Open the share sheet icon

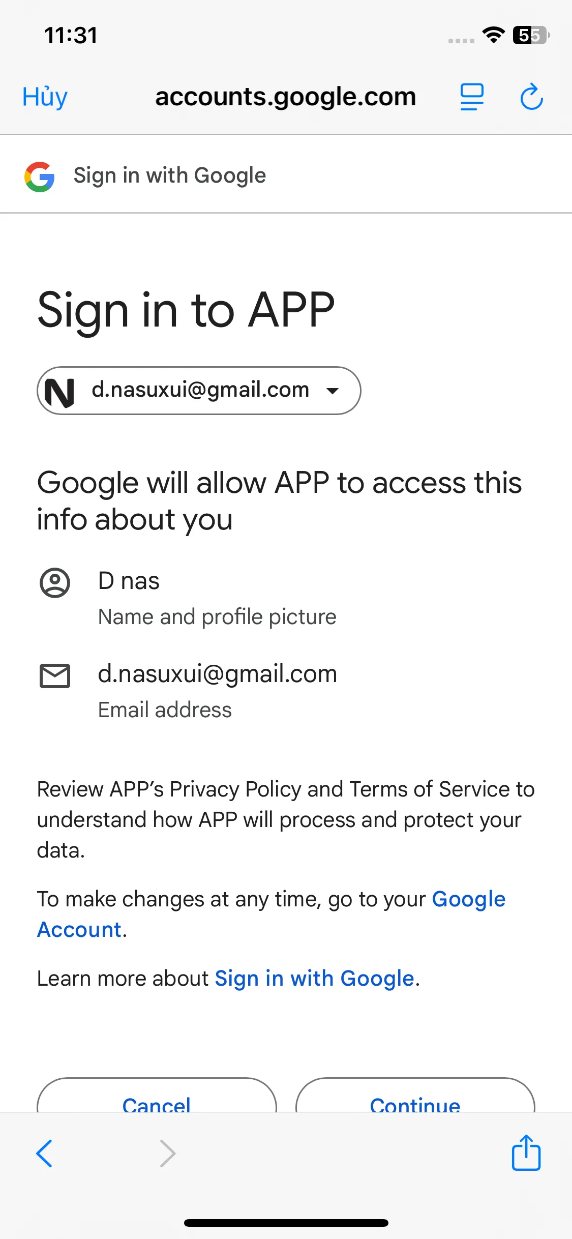(x=526, y=1153)
